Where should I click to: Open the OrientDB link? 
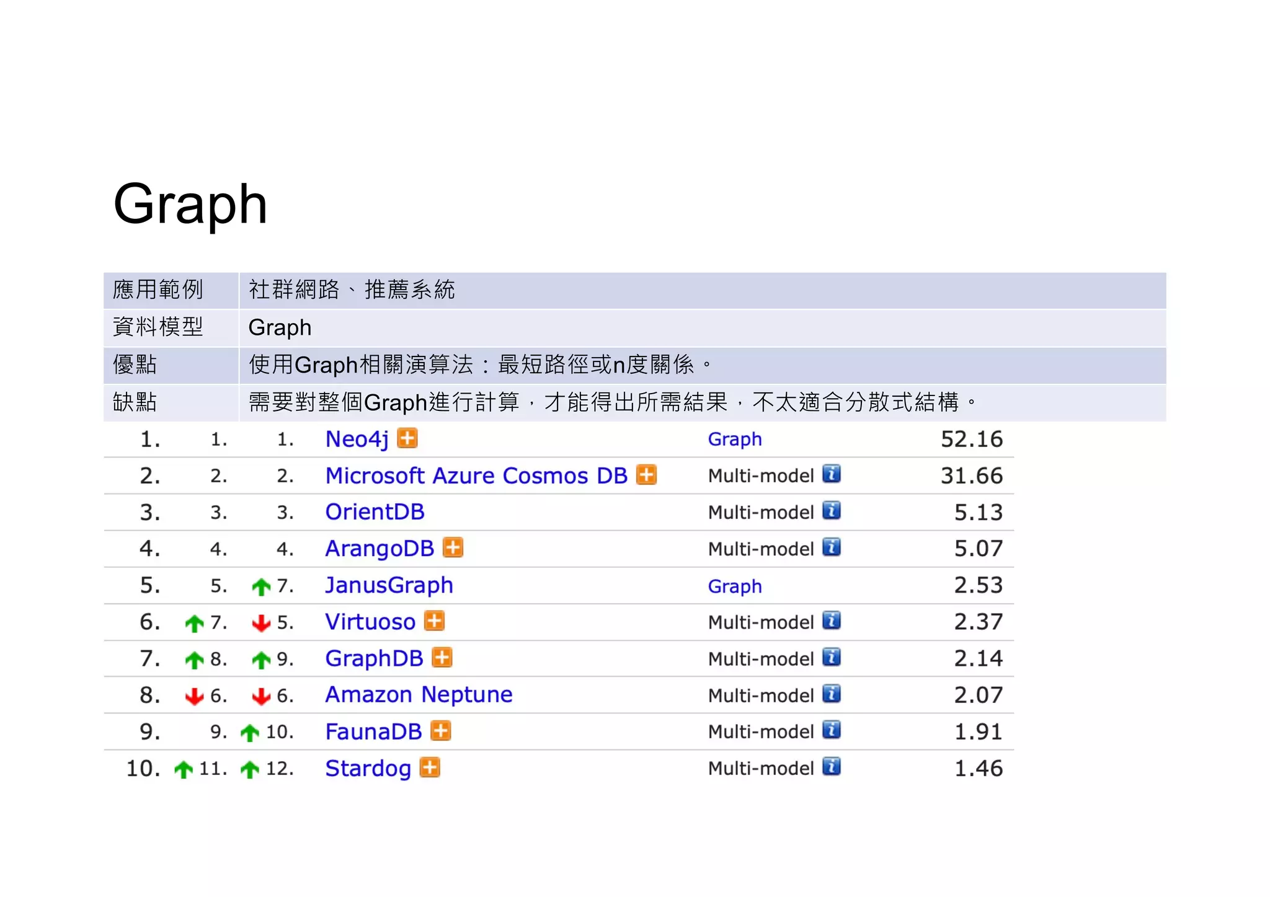click(375, 512)
